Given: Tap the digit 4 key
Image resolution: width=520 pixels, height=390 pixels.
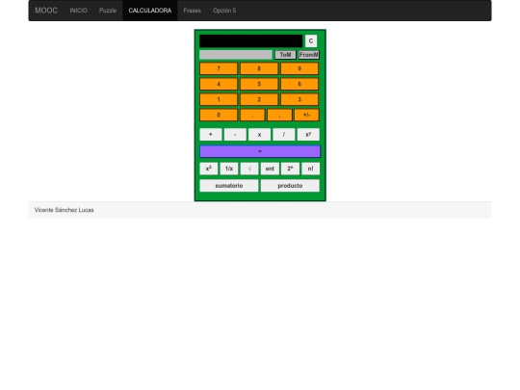Looking at the screenshot, I should point(219,84).
